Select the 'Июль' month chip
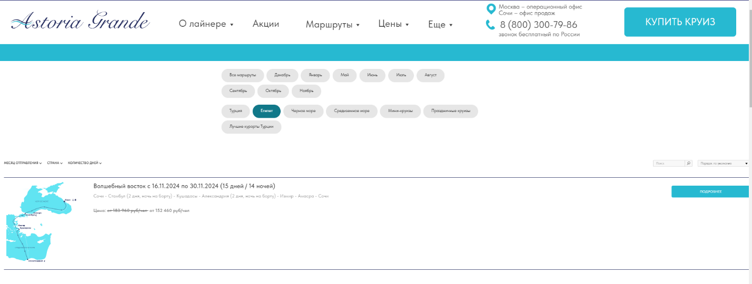Viewport: 752px width, 284px height. coord(401,75)
